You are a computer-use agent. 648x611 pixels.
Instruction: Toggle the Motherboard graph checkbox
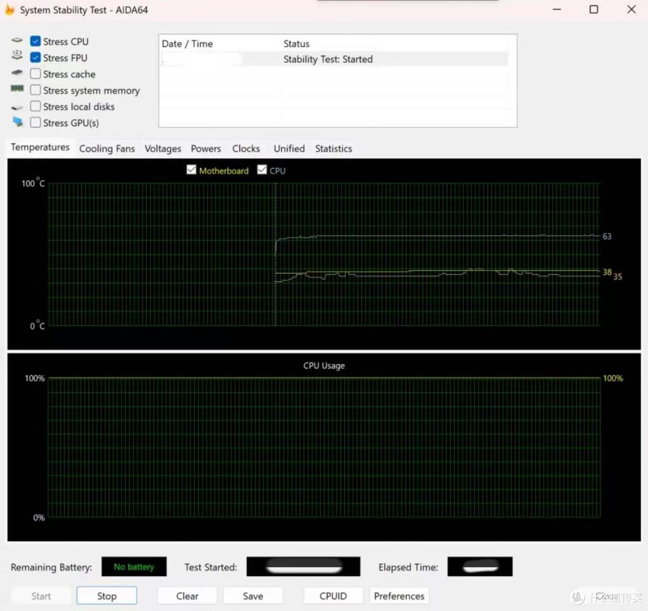coord(191,170)
